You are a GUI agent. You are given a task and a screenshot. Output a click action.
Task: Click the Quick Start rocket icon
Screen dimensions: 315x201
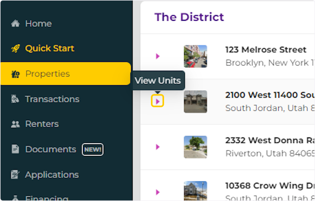[16, 48]
